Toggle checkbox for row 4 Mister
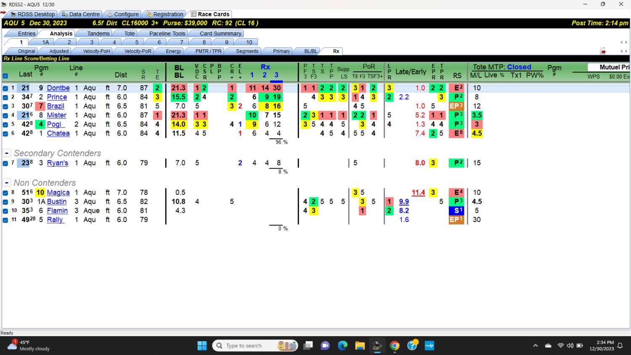 pos(5,115)
